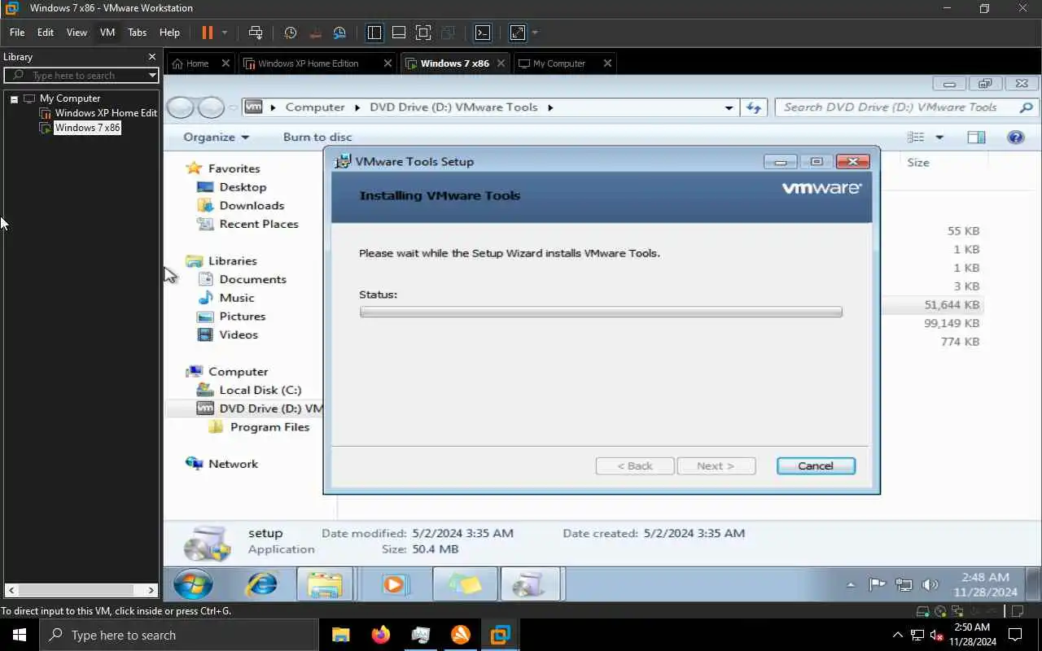
Task: Open the view options dropdown arrow
Action: [x=939, y=138]
